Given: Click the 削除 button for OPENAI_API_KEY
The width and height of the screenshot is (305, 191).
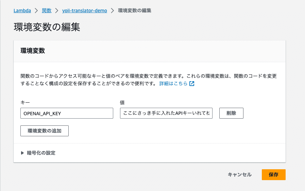Looking at the screenshot, I should coord(231,113).
